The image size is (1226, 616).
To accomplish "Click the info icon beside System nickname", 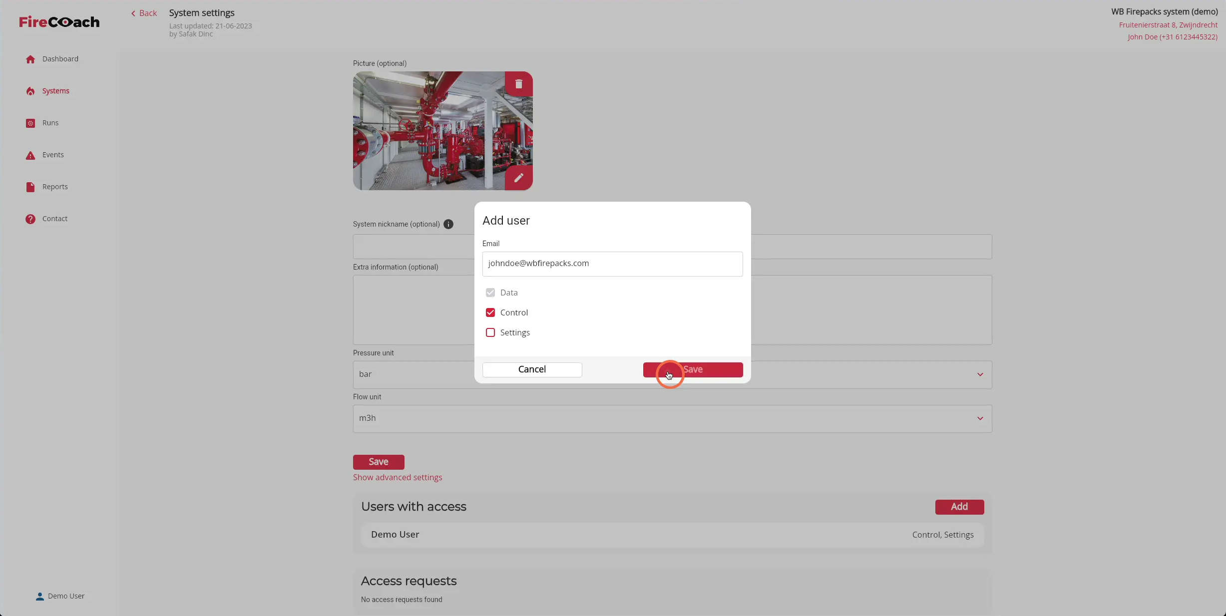I will click(448, 224).
